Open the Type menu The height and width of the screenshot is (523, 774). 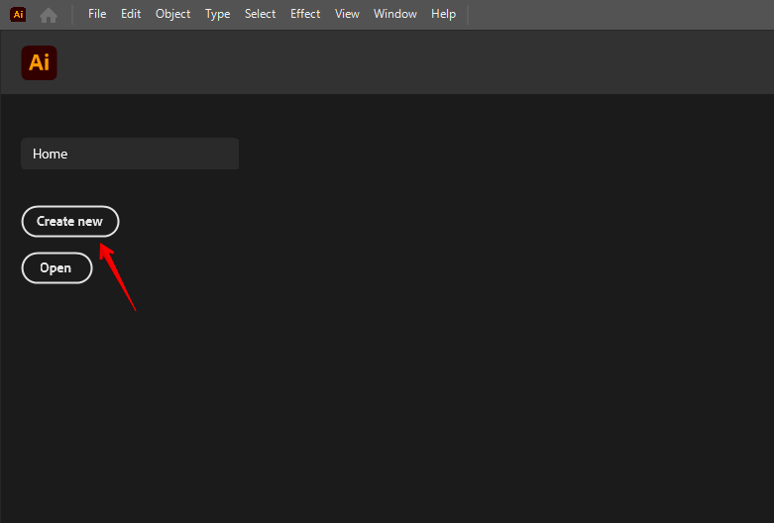(x=218, y=14)
